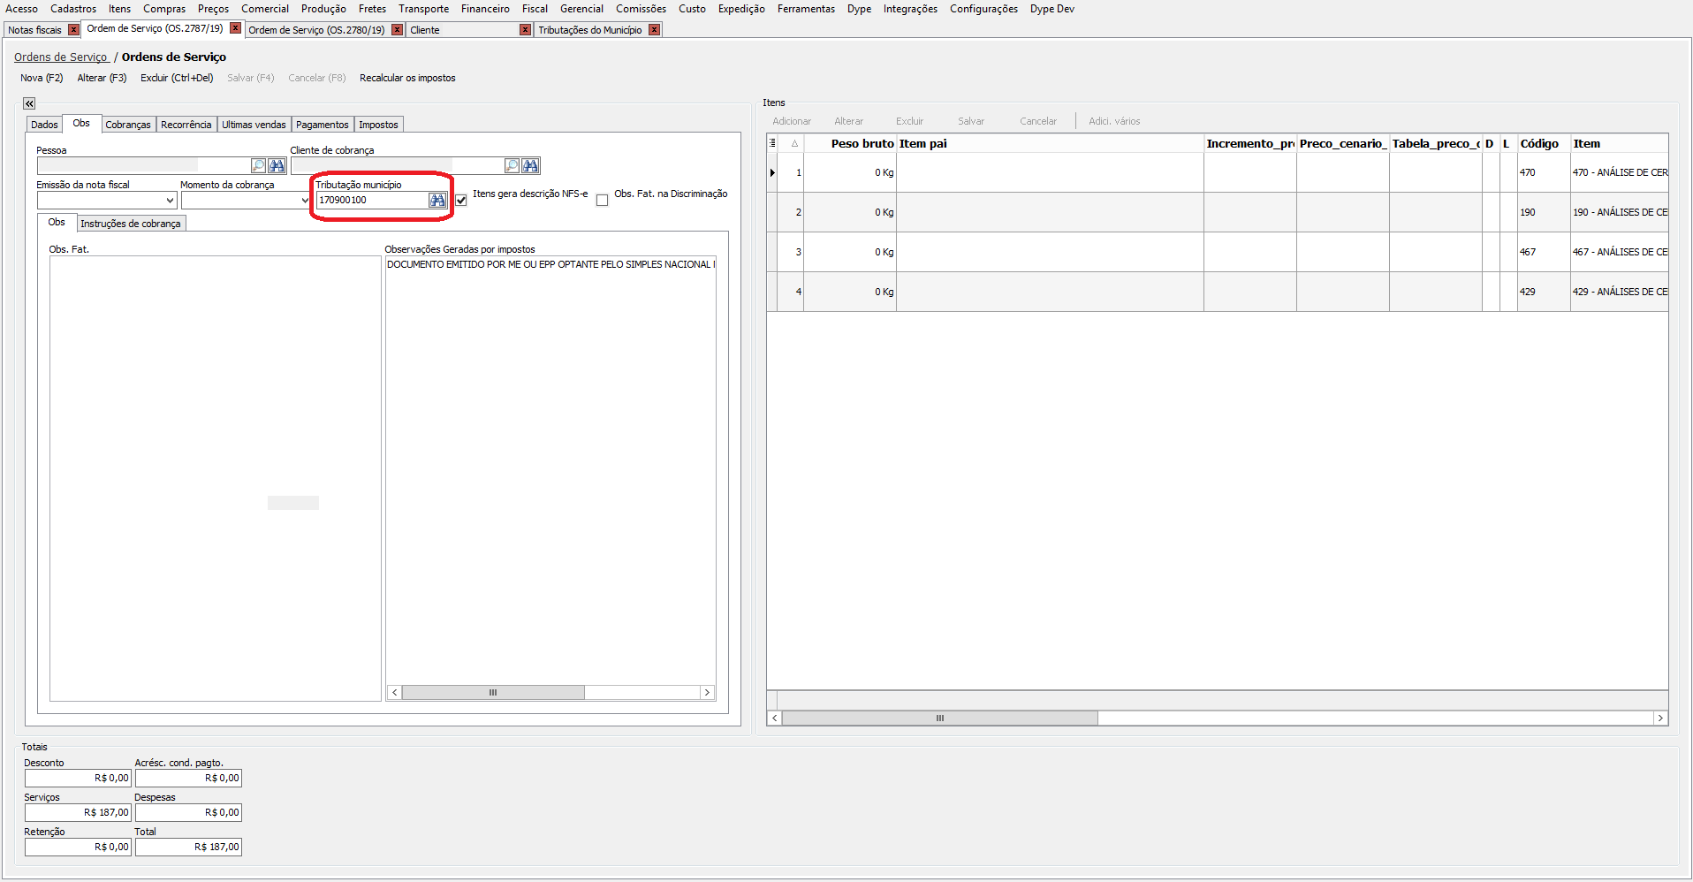The image size is (1693, 882).
Task: Close the Cliente tab
Action: (x=526, y=30)
